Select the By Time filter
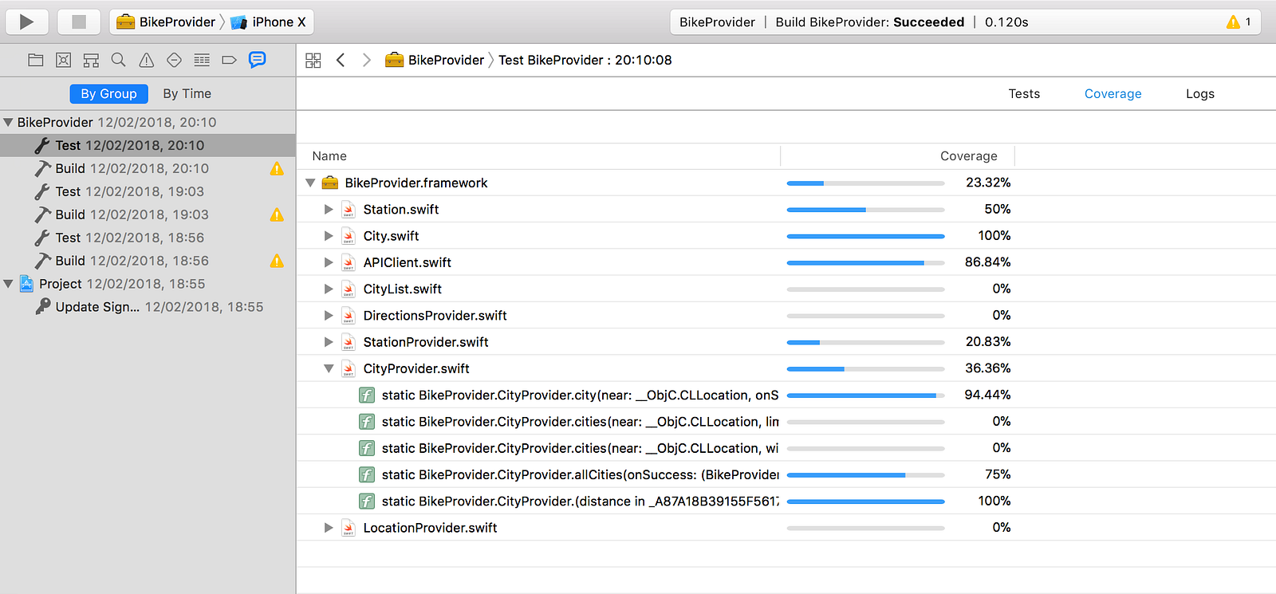The width and height of the screenshot is (1276, 594). 187,93
